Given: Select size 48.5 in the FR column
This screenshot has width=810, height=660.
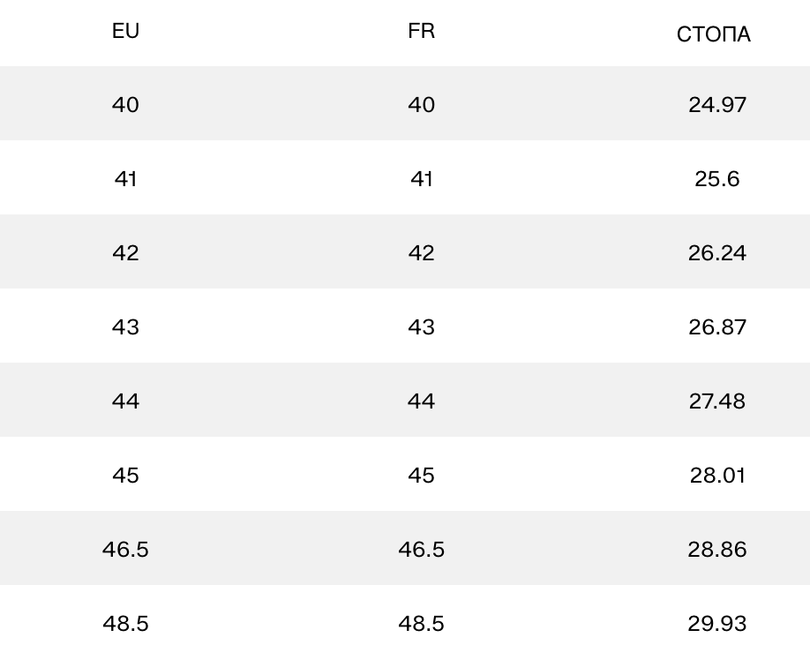Looking at the screenshot, I should [421, 624].
